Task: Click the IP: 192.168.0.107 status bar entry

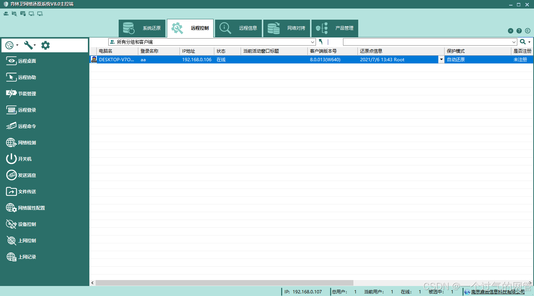Action: tap(303, 292)
